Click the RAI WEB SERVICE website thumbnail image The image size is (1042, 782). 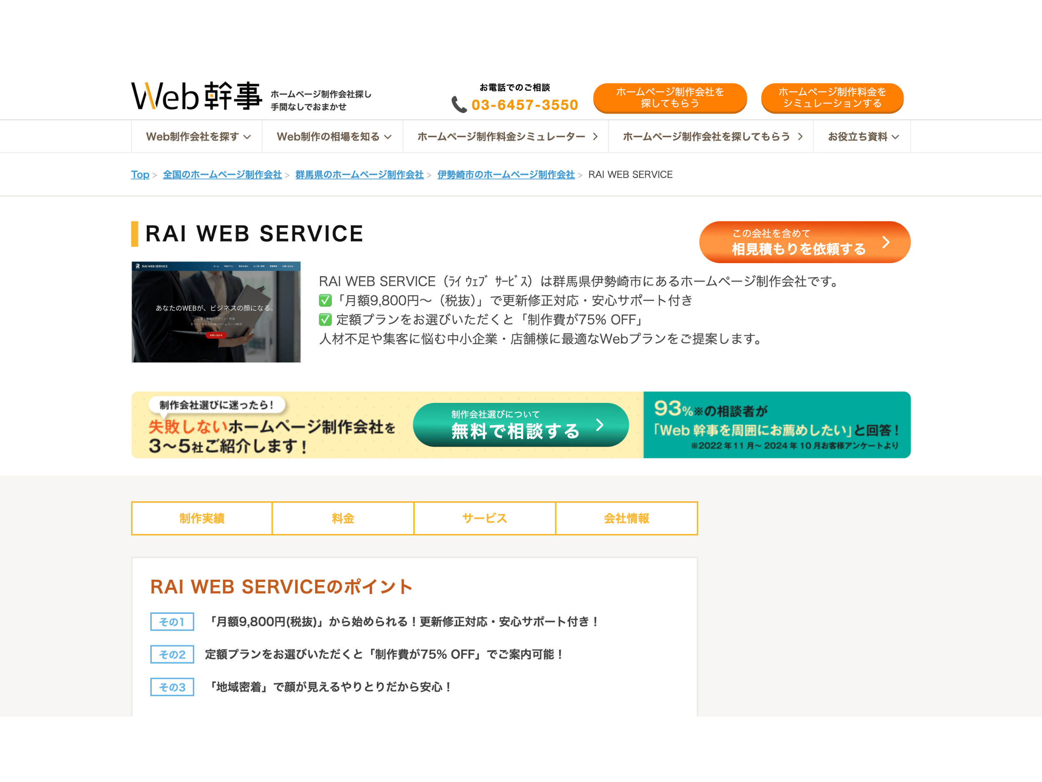[x=216, y=312]
